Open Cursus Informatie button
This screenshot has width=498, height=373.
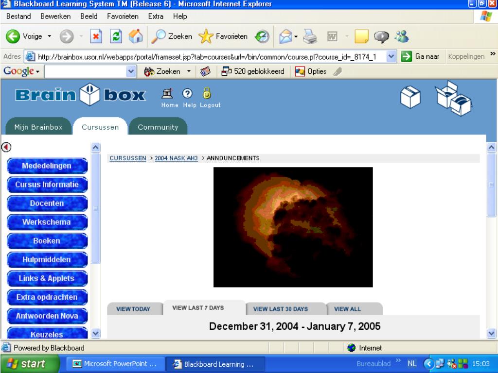[47, 185]
